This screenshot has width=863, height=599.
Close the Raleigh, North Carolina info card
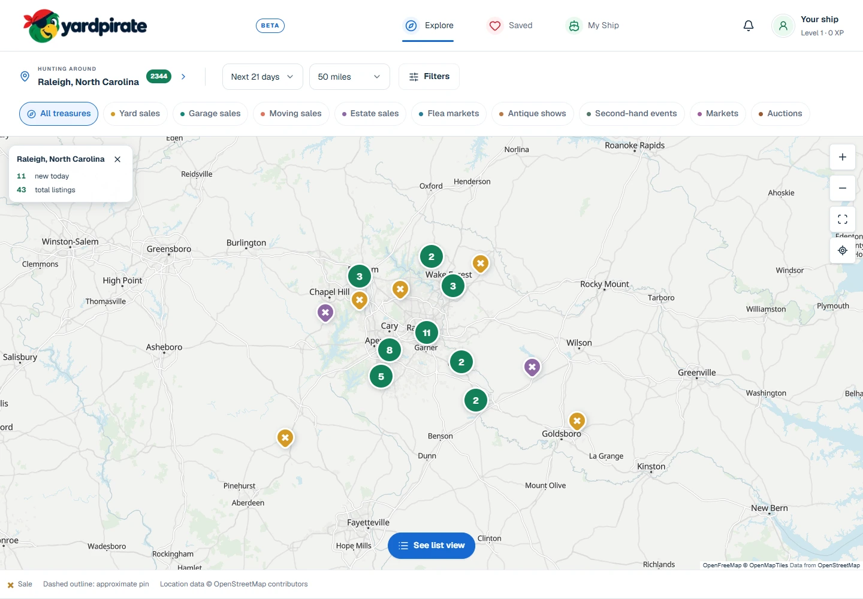(x=117, y=159)
